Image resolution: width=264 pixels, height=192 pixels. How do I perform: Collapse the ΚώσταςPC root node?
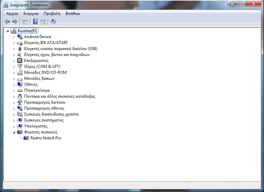coord(8,31)
